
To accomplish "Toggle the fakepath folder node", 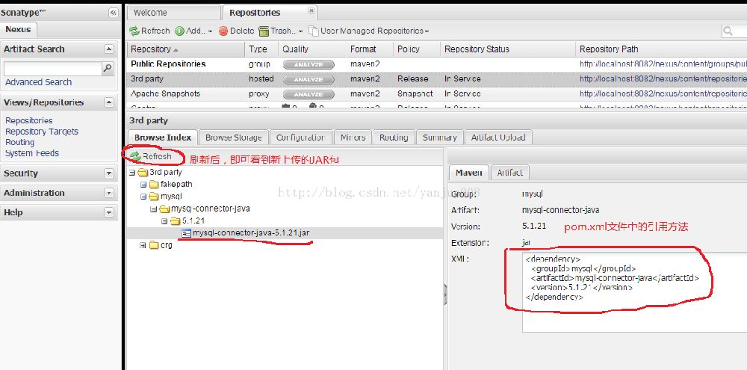I will coord(143,185).
